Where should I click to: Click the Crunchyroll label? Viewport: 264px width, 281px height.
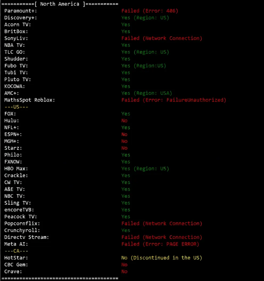[22, 230]
